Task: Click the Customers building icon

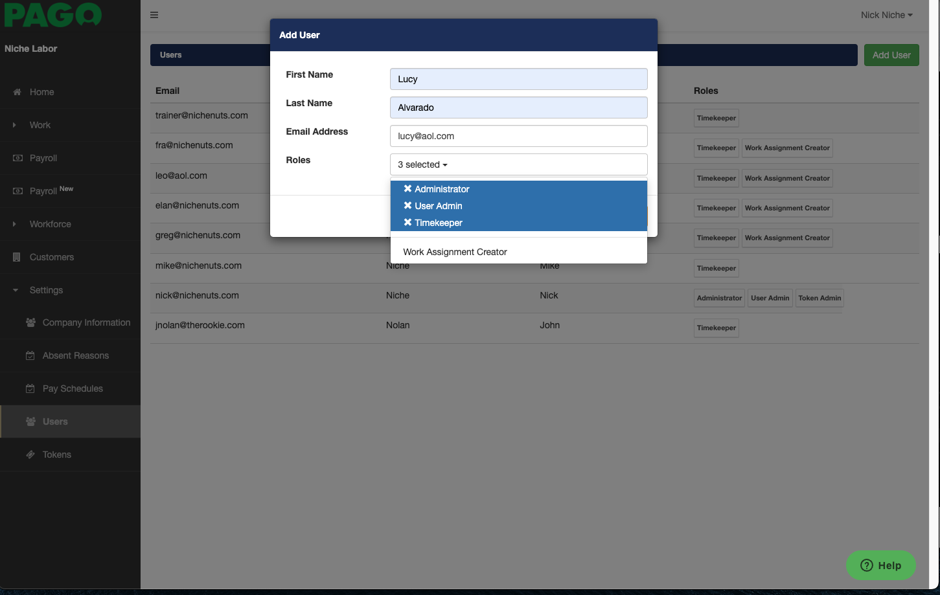Action: 17,257
